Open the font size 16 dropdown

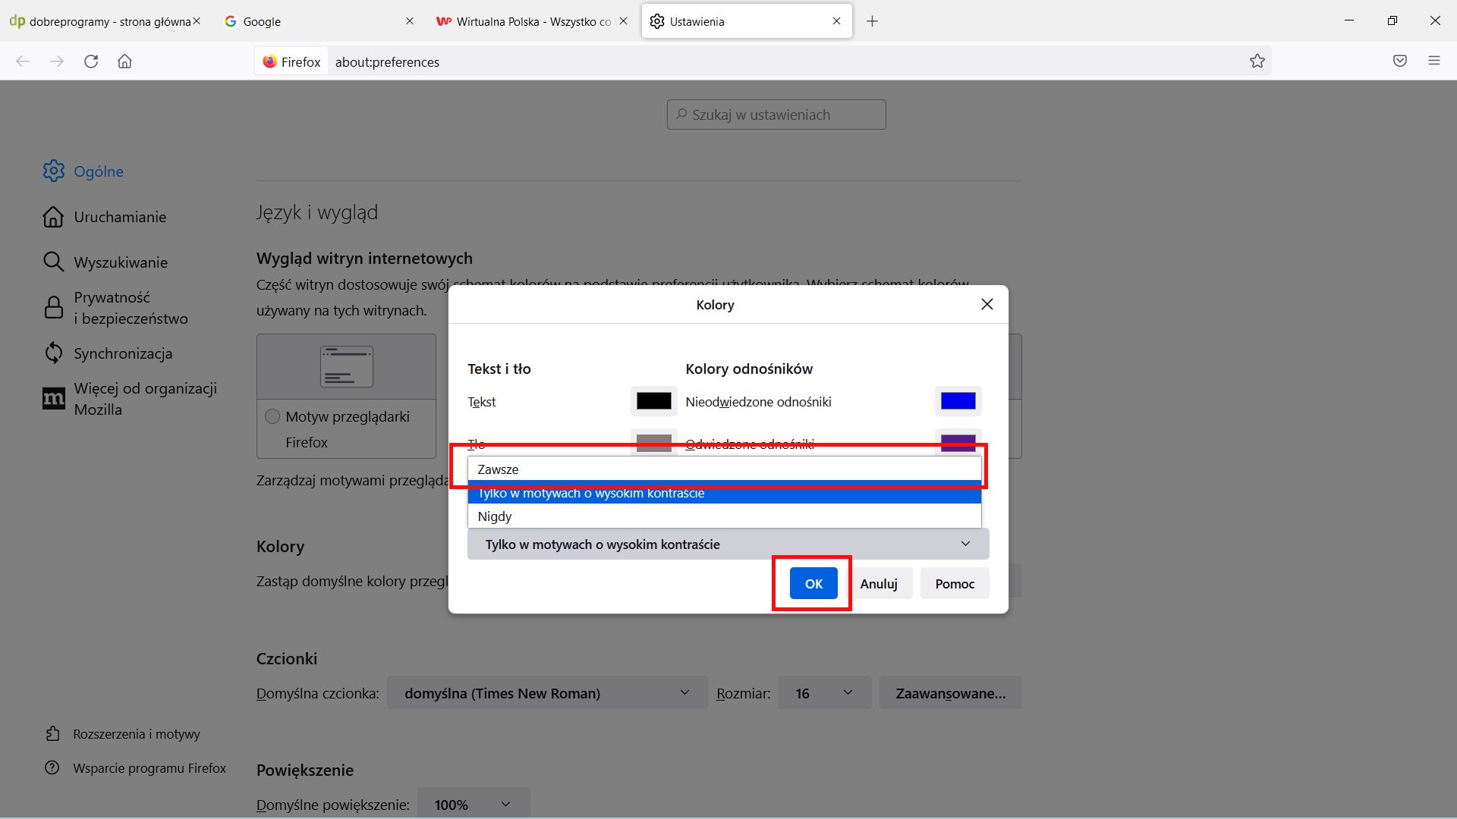[823, 692]
